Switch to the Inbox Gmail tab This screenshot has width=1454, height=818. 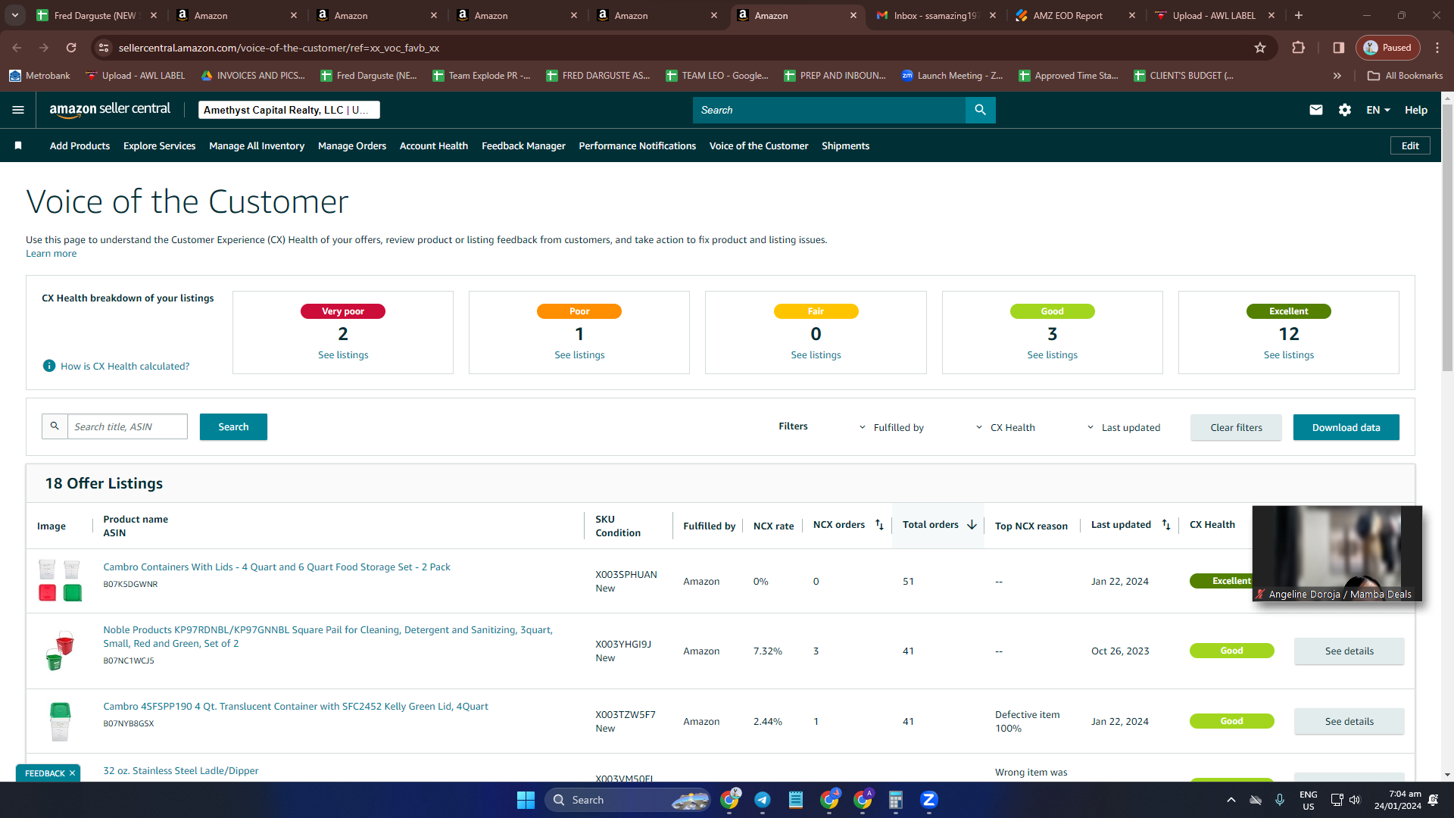pyautogui.click(x=936, y=15)
